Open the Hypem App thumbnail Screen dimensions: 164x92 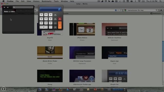click(115, 53)
